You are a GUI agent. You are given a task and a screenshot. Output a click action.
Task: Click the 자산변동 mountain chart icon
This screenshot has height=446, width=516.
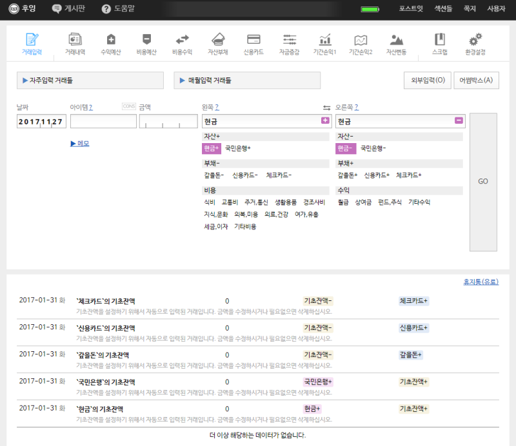(x=397, y=39)
